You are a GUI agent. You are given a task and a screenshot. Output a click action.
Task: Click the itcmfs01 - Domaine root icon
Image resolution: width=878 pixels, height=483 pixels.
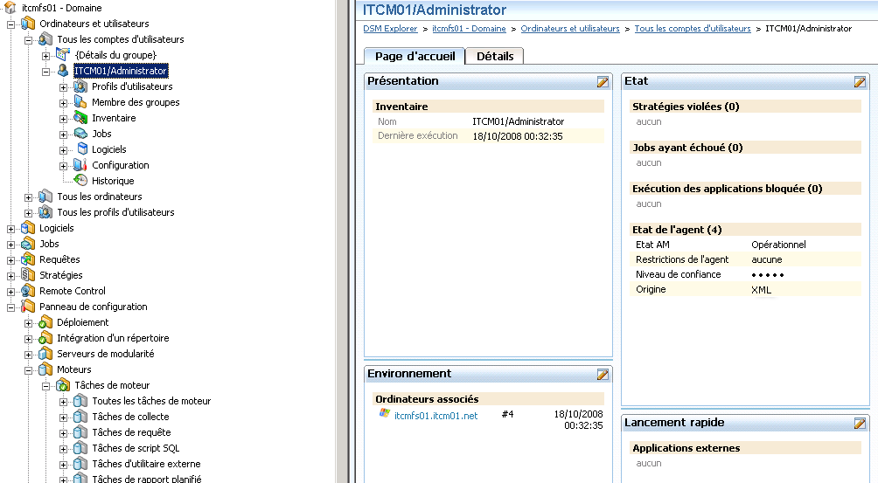tap(10, 8)
